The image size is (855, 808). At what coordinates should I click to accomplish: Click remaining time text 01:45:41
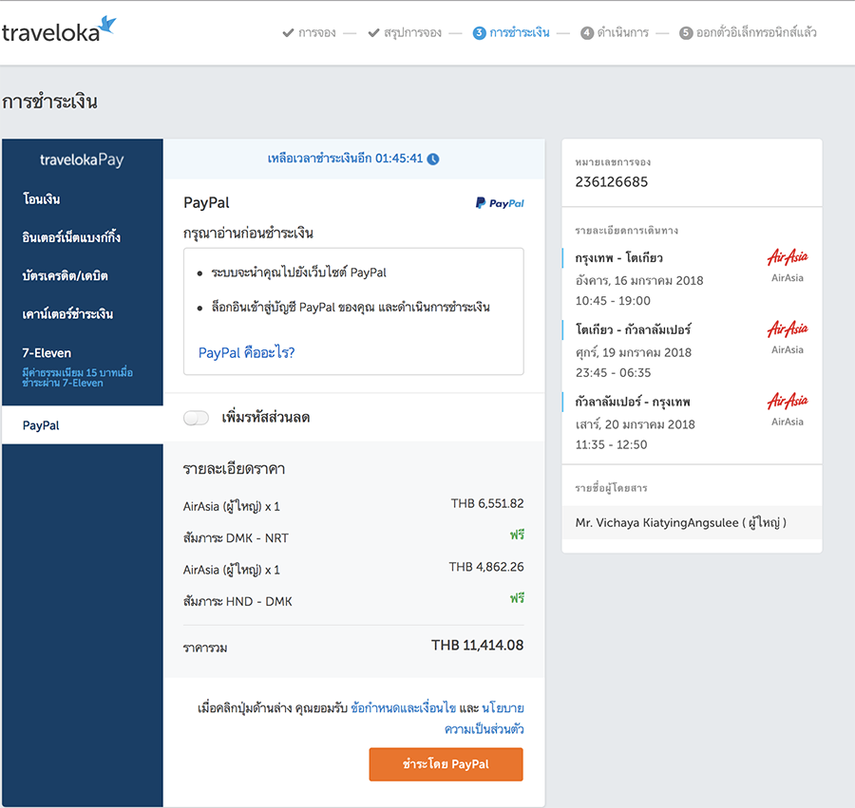(399, 159)
